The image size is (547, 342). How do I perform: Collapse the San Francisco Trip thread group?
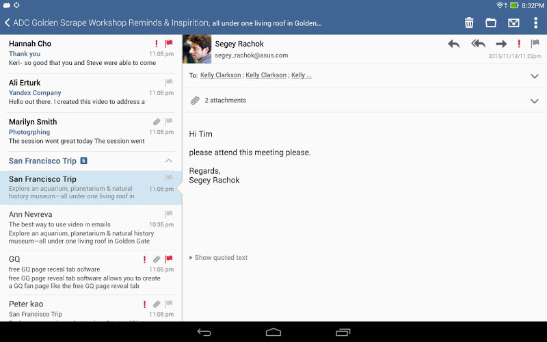[168, 161]
